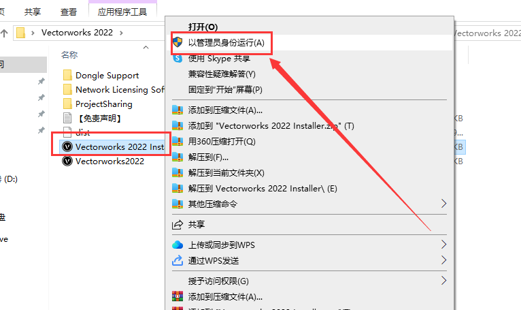Viewport: 521px width, 310px height.
Task: Click the Vectorworks2022 application icon
Action: tap(67, 161)
